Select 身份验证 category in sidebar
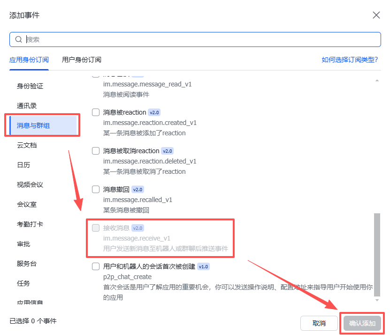Viewport: 390px width, 335px height. click(30, 86)
